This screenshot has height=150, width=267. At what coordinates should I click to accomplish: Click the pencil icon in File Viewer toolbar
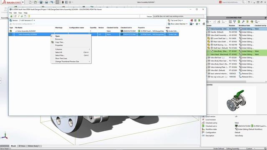click(18, 16)
